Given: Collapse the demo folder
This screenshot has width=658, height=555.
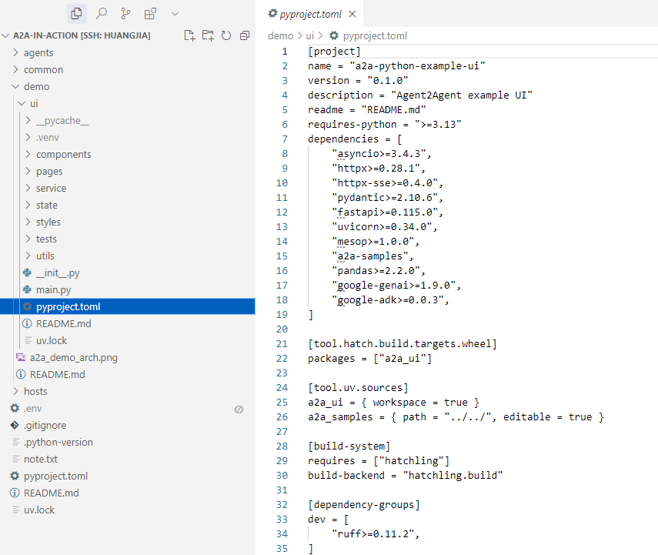Looking at the screenshot, I should [x=36, y=86].
